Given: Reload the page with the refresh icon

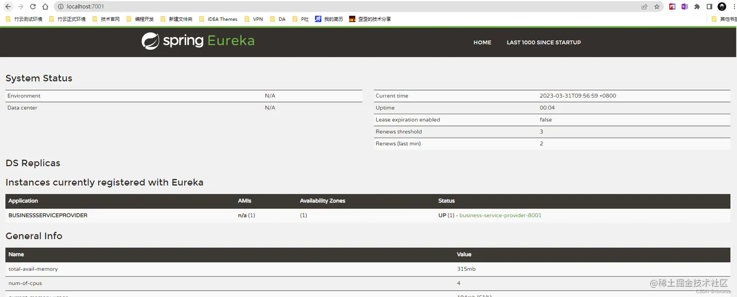Looking at the screenshot, I should point(33,7).
